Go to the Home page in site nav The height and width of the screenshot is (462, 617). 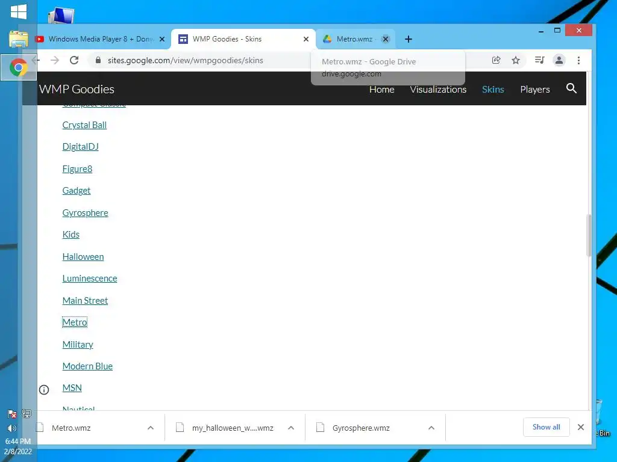tap(381, 89)
